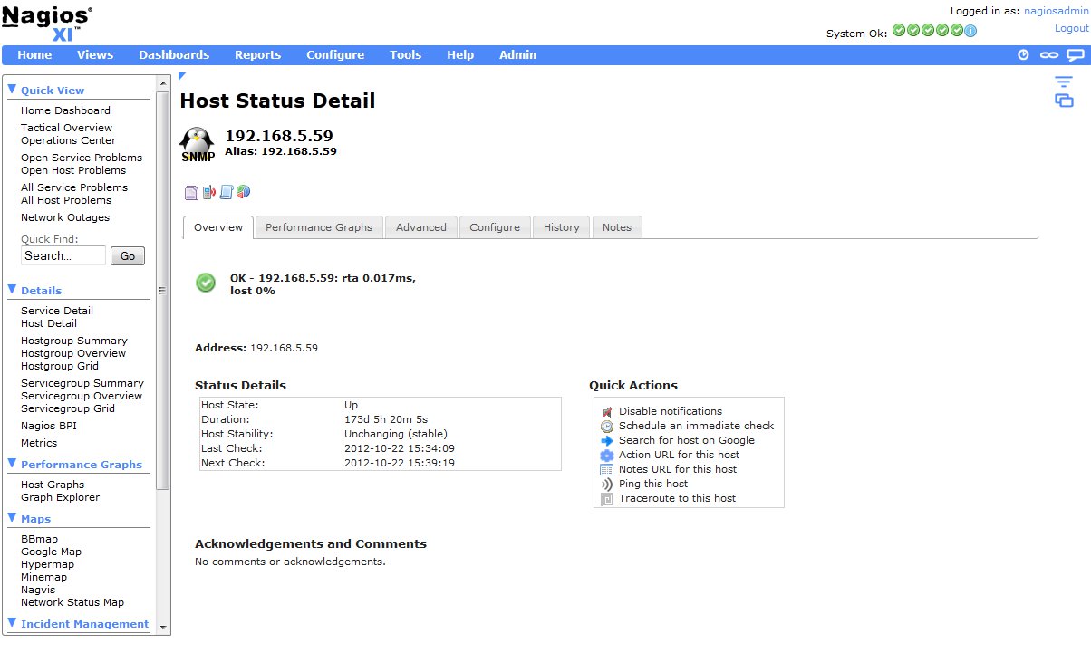The image size is (1091, 653).
Task: Open the Dashboards menu
Action: pos(174,55)
